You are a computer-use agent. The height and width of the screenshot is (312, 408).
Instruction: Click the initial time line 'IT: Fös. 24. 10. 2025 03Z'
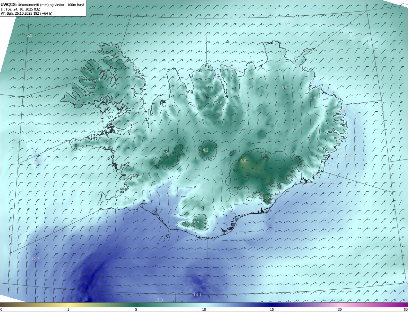20,9
